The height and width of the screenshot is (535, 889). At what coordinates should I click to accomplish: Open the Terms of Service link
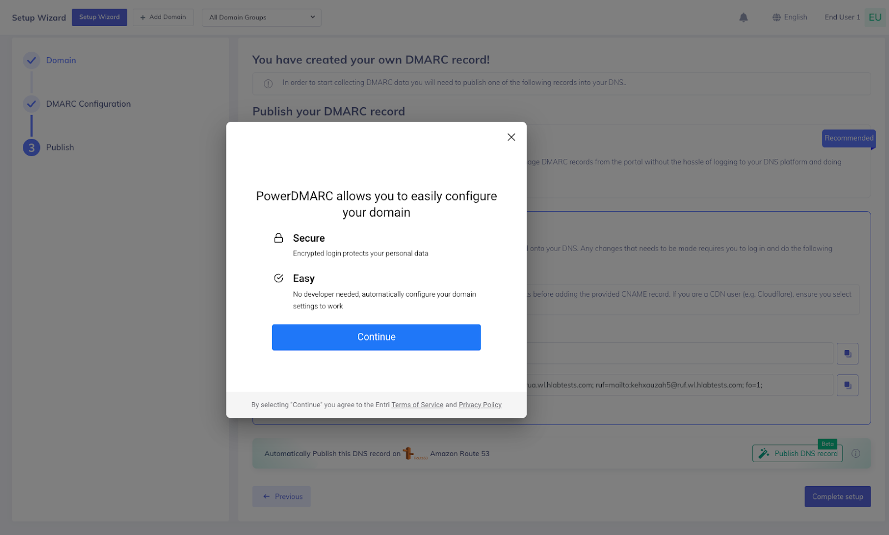[417, 405]
